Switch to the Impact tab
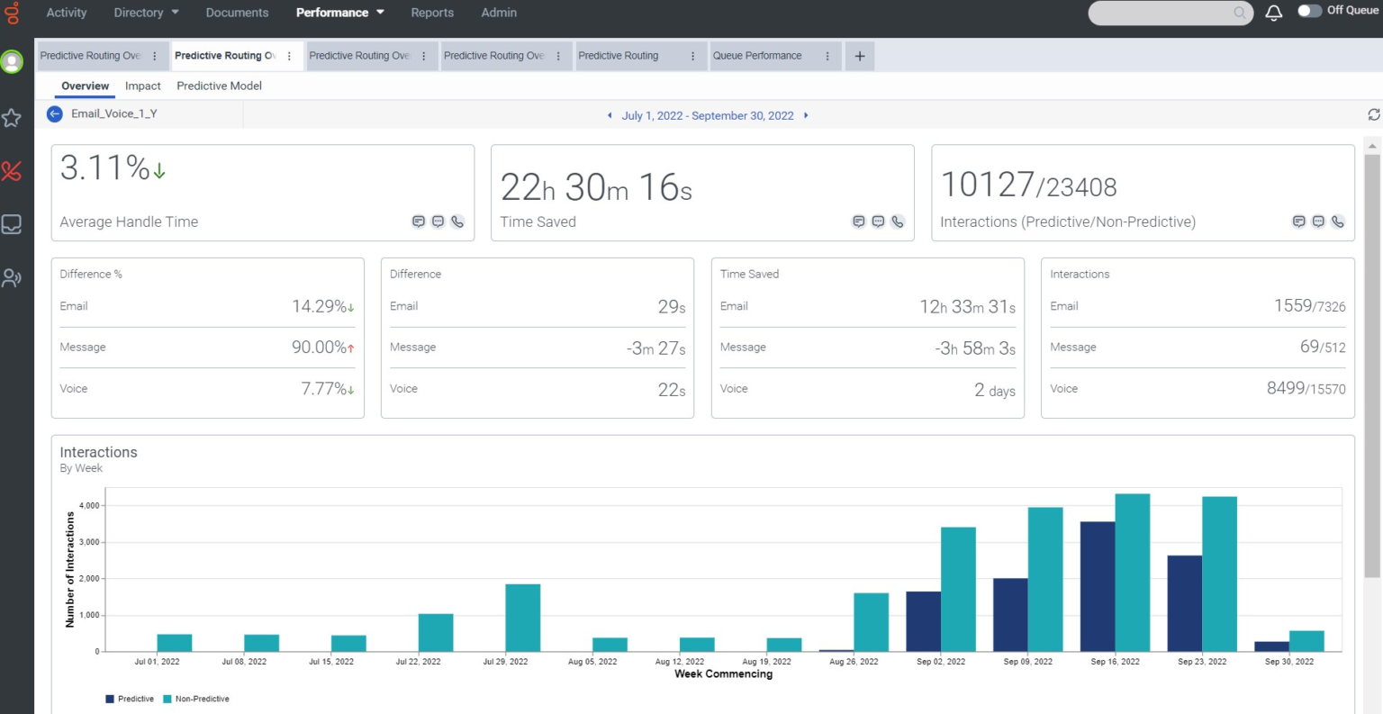The width and height of the screenshot is (1383, 714). point(142,86)
